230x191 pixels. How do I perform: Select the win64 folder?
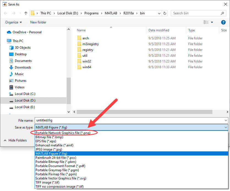click(x=84, y=67)
